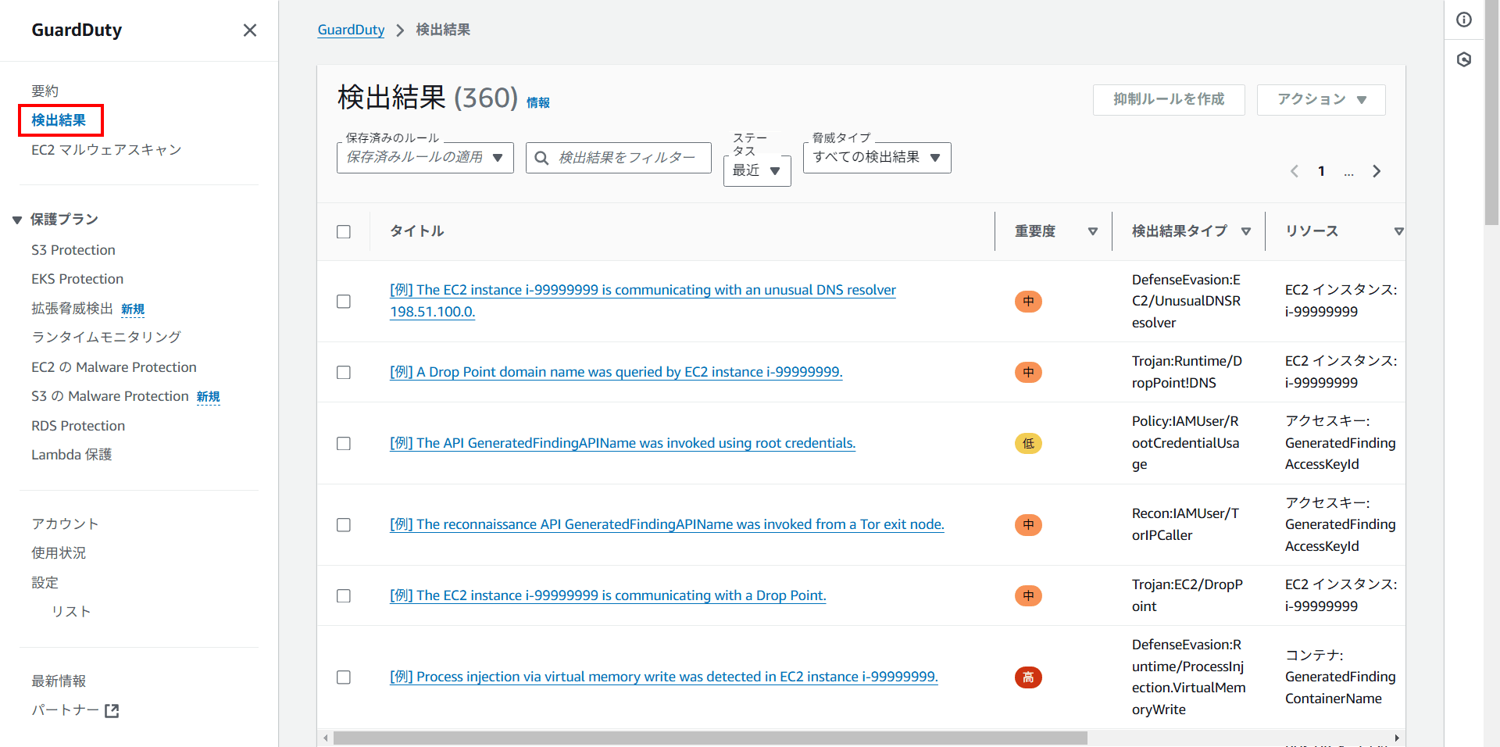Select the unusual DNS resolver finding checkbox

(x=344, y=302)
